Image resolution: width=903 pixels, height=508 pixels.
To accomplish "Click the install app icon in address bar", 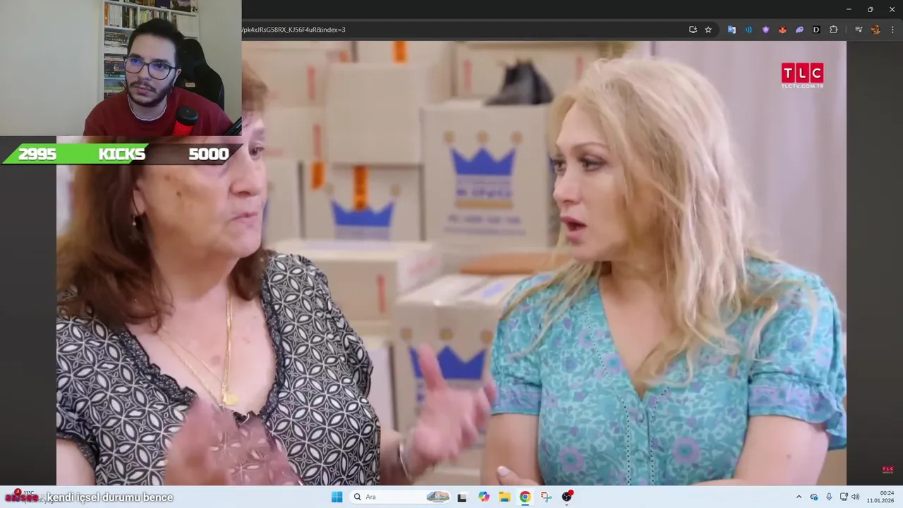I will (693, 30).
